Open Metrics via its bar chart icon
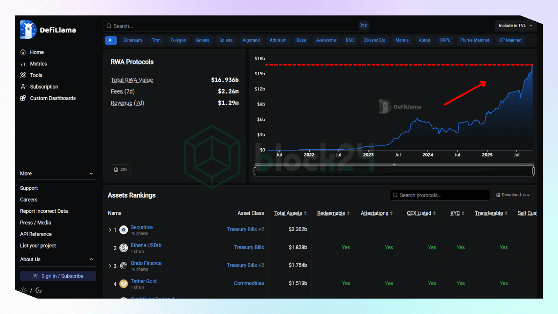 [23, 63]
